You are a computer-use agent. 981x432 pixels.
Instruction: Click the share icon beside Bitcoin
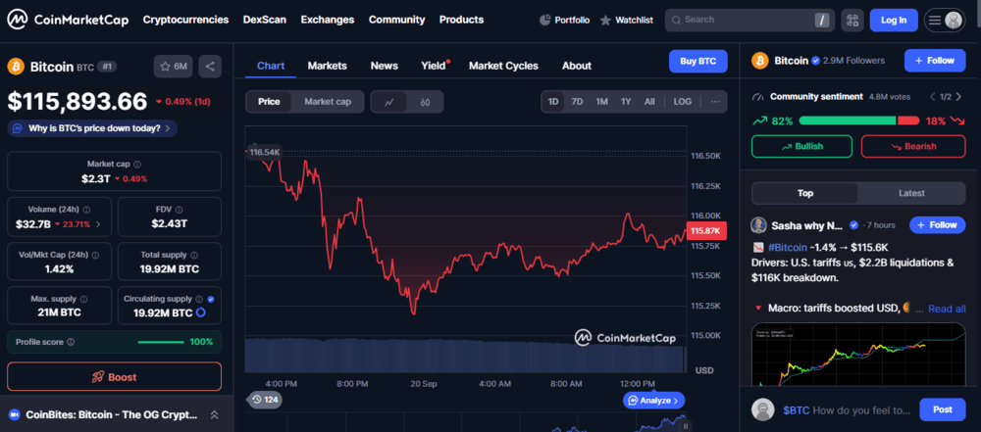coord(210,67)
